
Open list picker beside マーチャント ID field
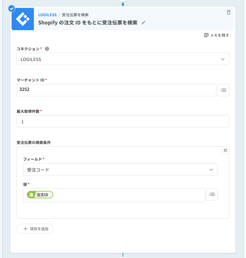tap(223, 90)
